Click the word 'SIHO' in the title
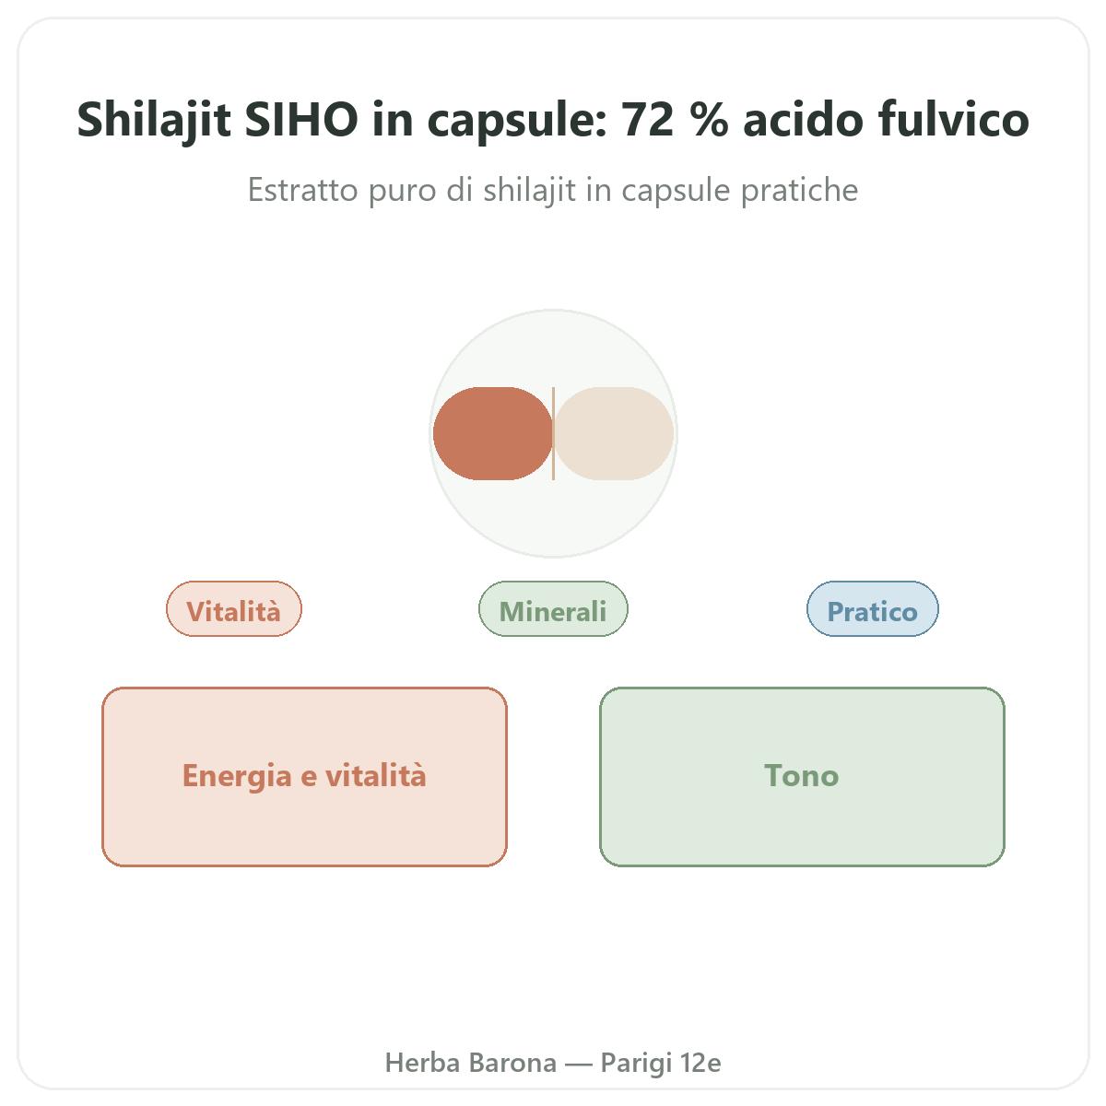 301,120
